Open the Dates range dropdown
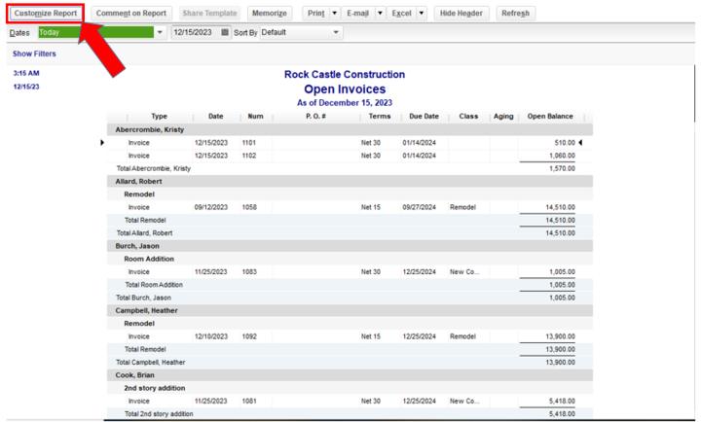This screenshot has height=422, width=701. point(160,32)
